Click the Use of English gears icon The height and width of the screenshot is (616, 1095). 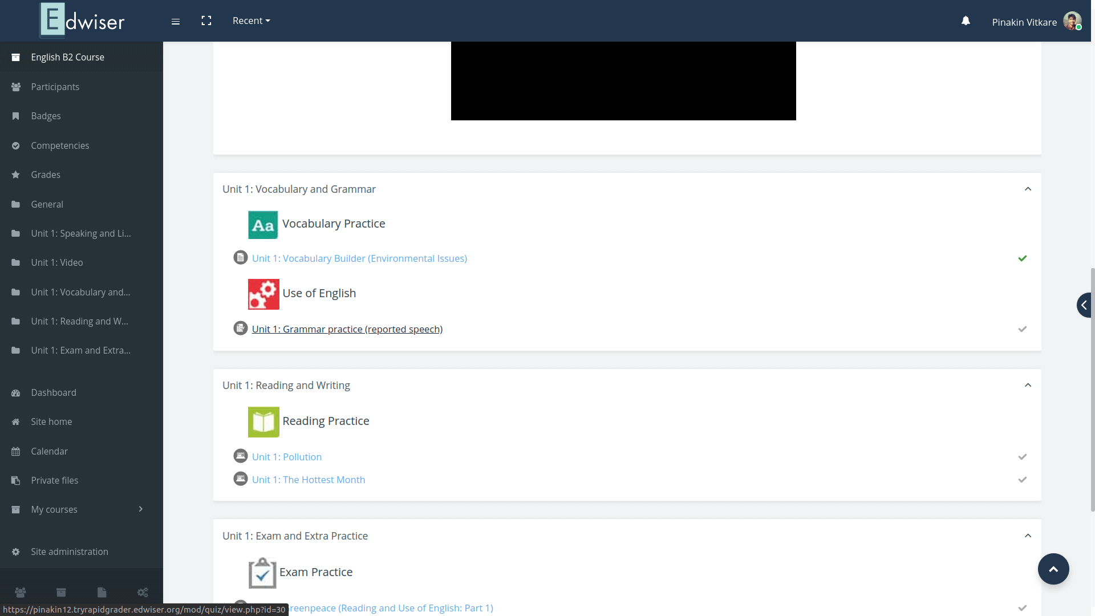pyautogui.click(x=263, y=294)
